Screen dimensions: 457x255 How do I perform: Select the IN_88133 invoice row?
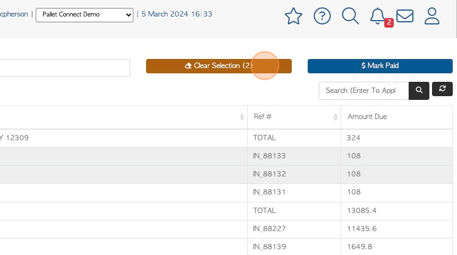point(226,156)
